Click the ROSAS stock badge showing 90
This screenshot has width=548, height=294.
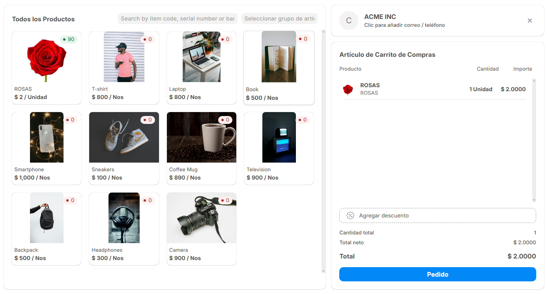(x=69, y=39)
